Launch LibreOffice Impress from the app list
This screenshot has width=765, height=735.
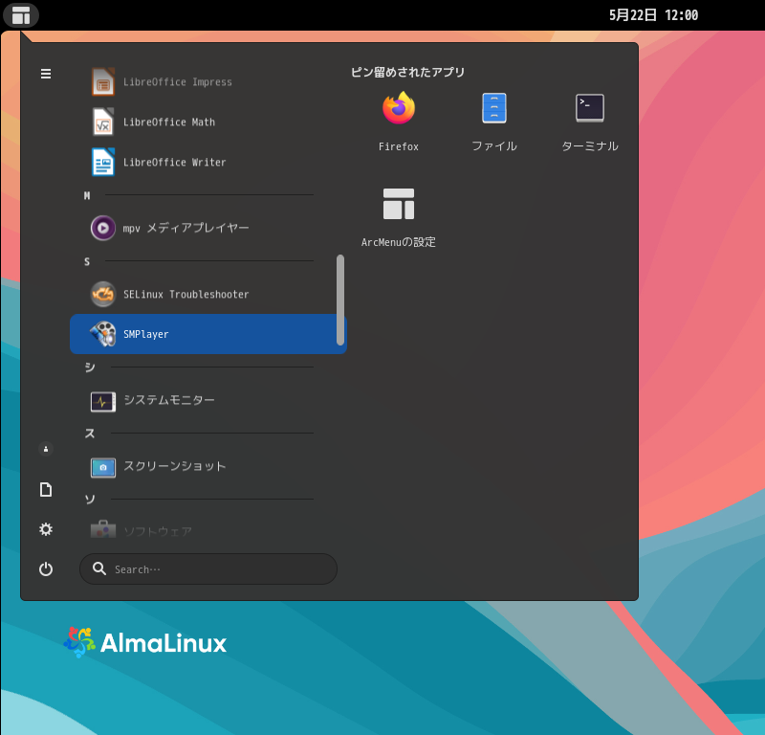point(208,81)
